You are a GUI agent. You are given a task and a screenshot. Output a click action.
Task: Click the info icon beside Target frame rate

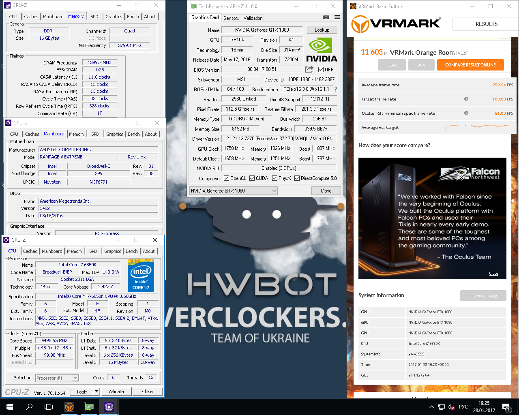(466, 99)
